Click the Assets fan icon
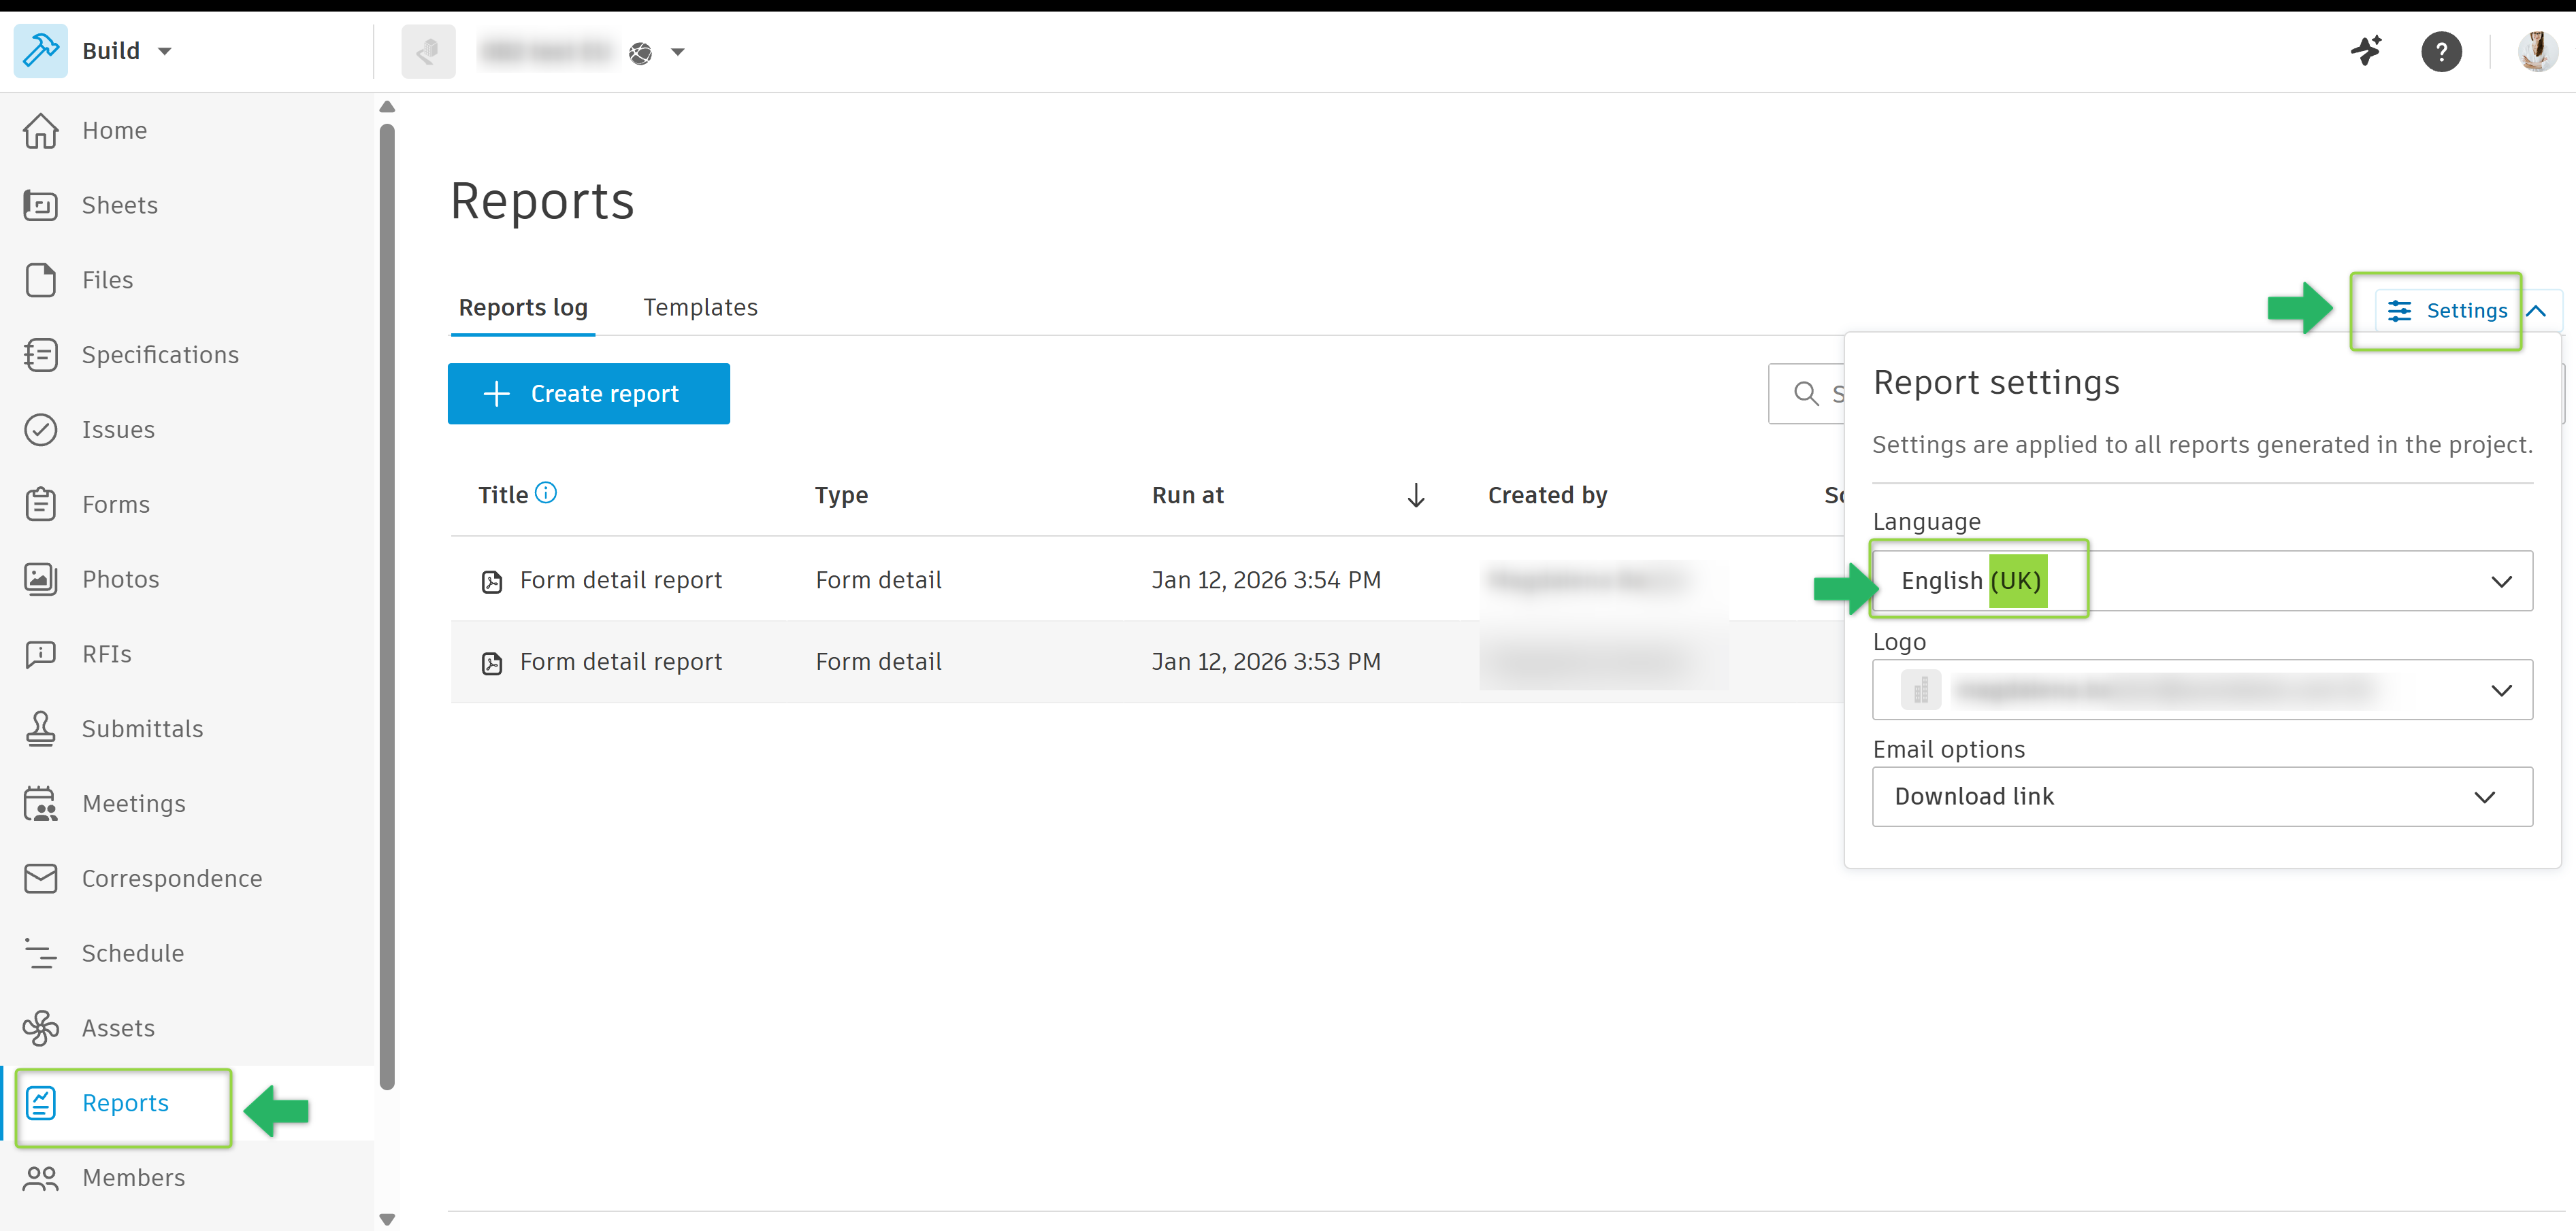Screen dimensions: 2576x1231 pos(40,1027)
